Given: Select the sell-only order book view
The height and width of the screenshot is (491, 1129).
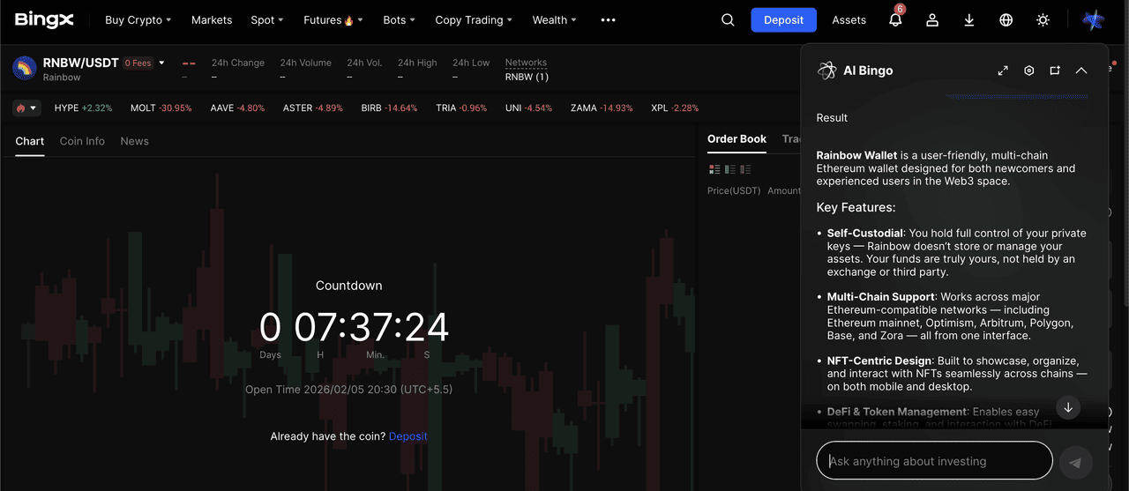Looking at the screenshot, I should click(745, 169).
